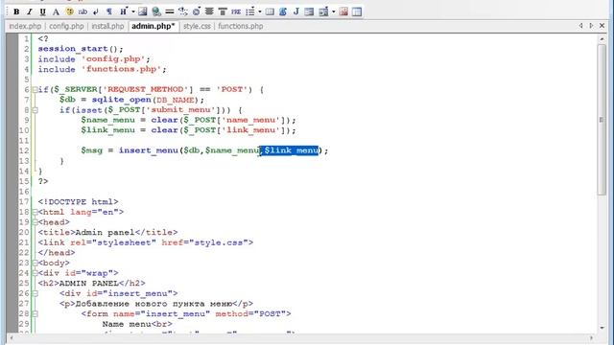Collapse the body tag fold at line 23
Viewport: 614px width, 345px height.
click(35, 263)
